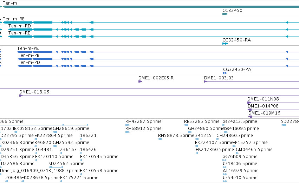The image size is (299, 183).
Task: Select the 206486 feature label
Action: point(13,178)
